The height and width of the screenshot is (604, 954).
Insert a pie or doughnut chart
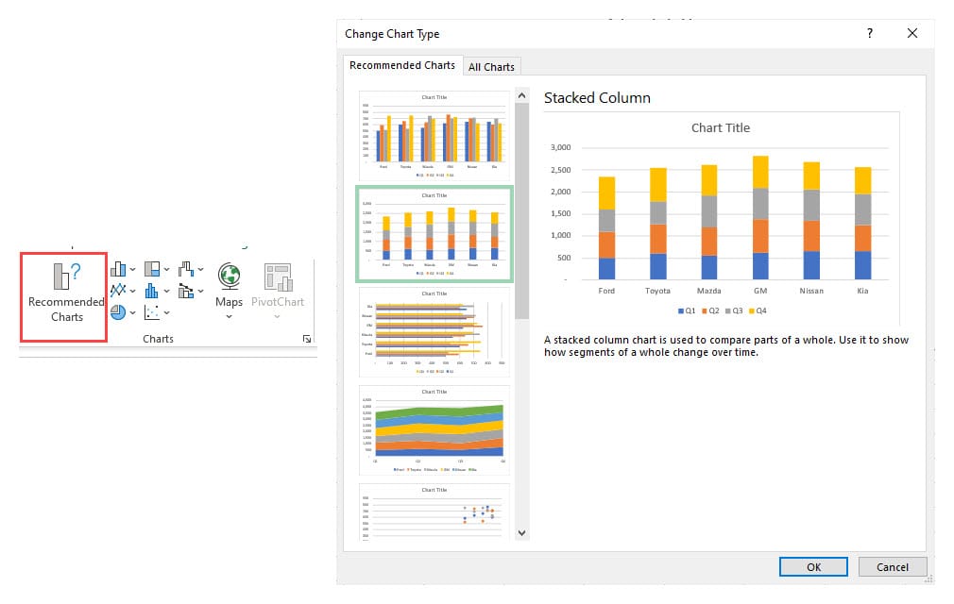coord(119,312)
